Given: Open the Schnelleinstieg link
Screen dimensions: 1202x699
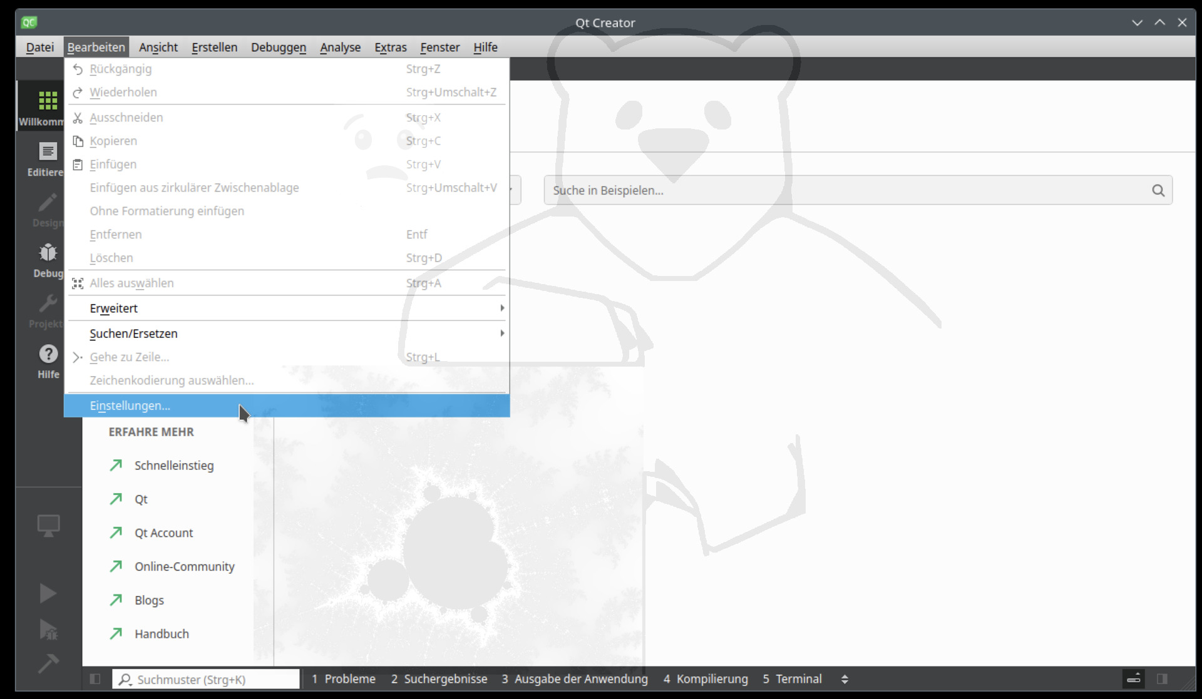Looking at the screenshot, I should (174, 466).
